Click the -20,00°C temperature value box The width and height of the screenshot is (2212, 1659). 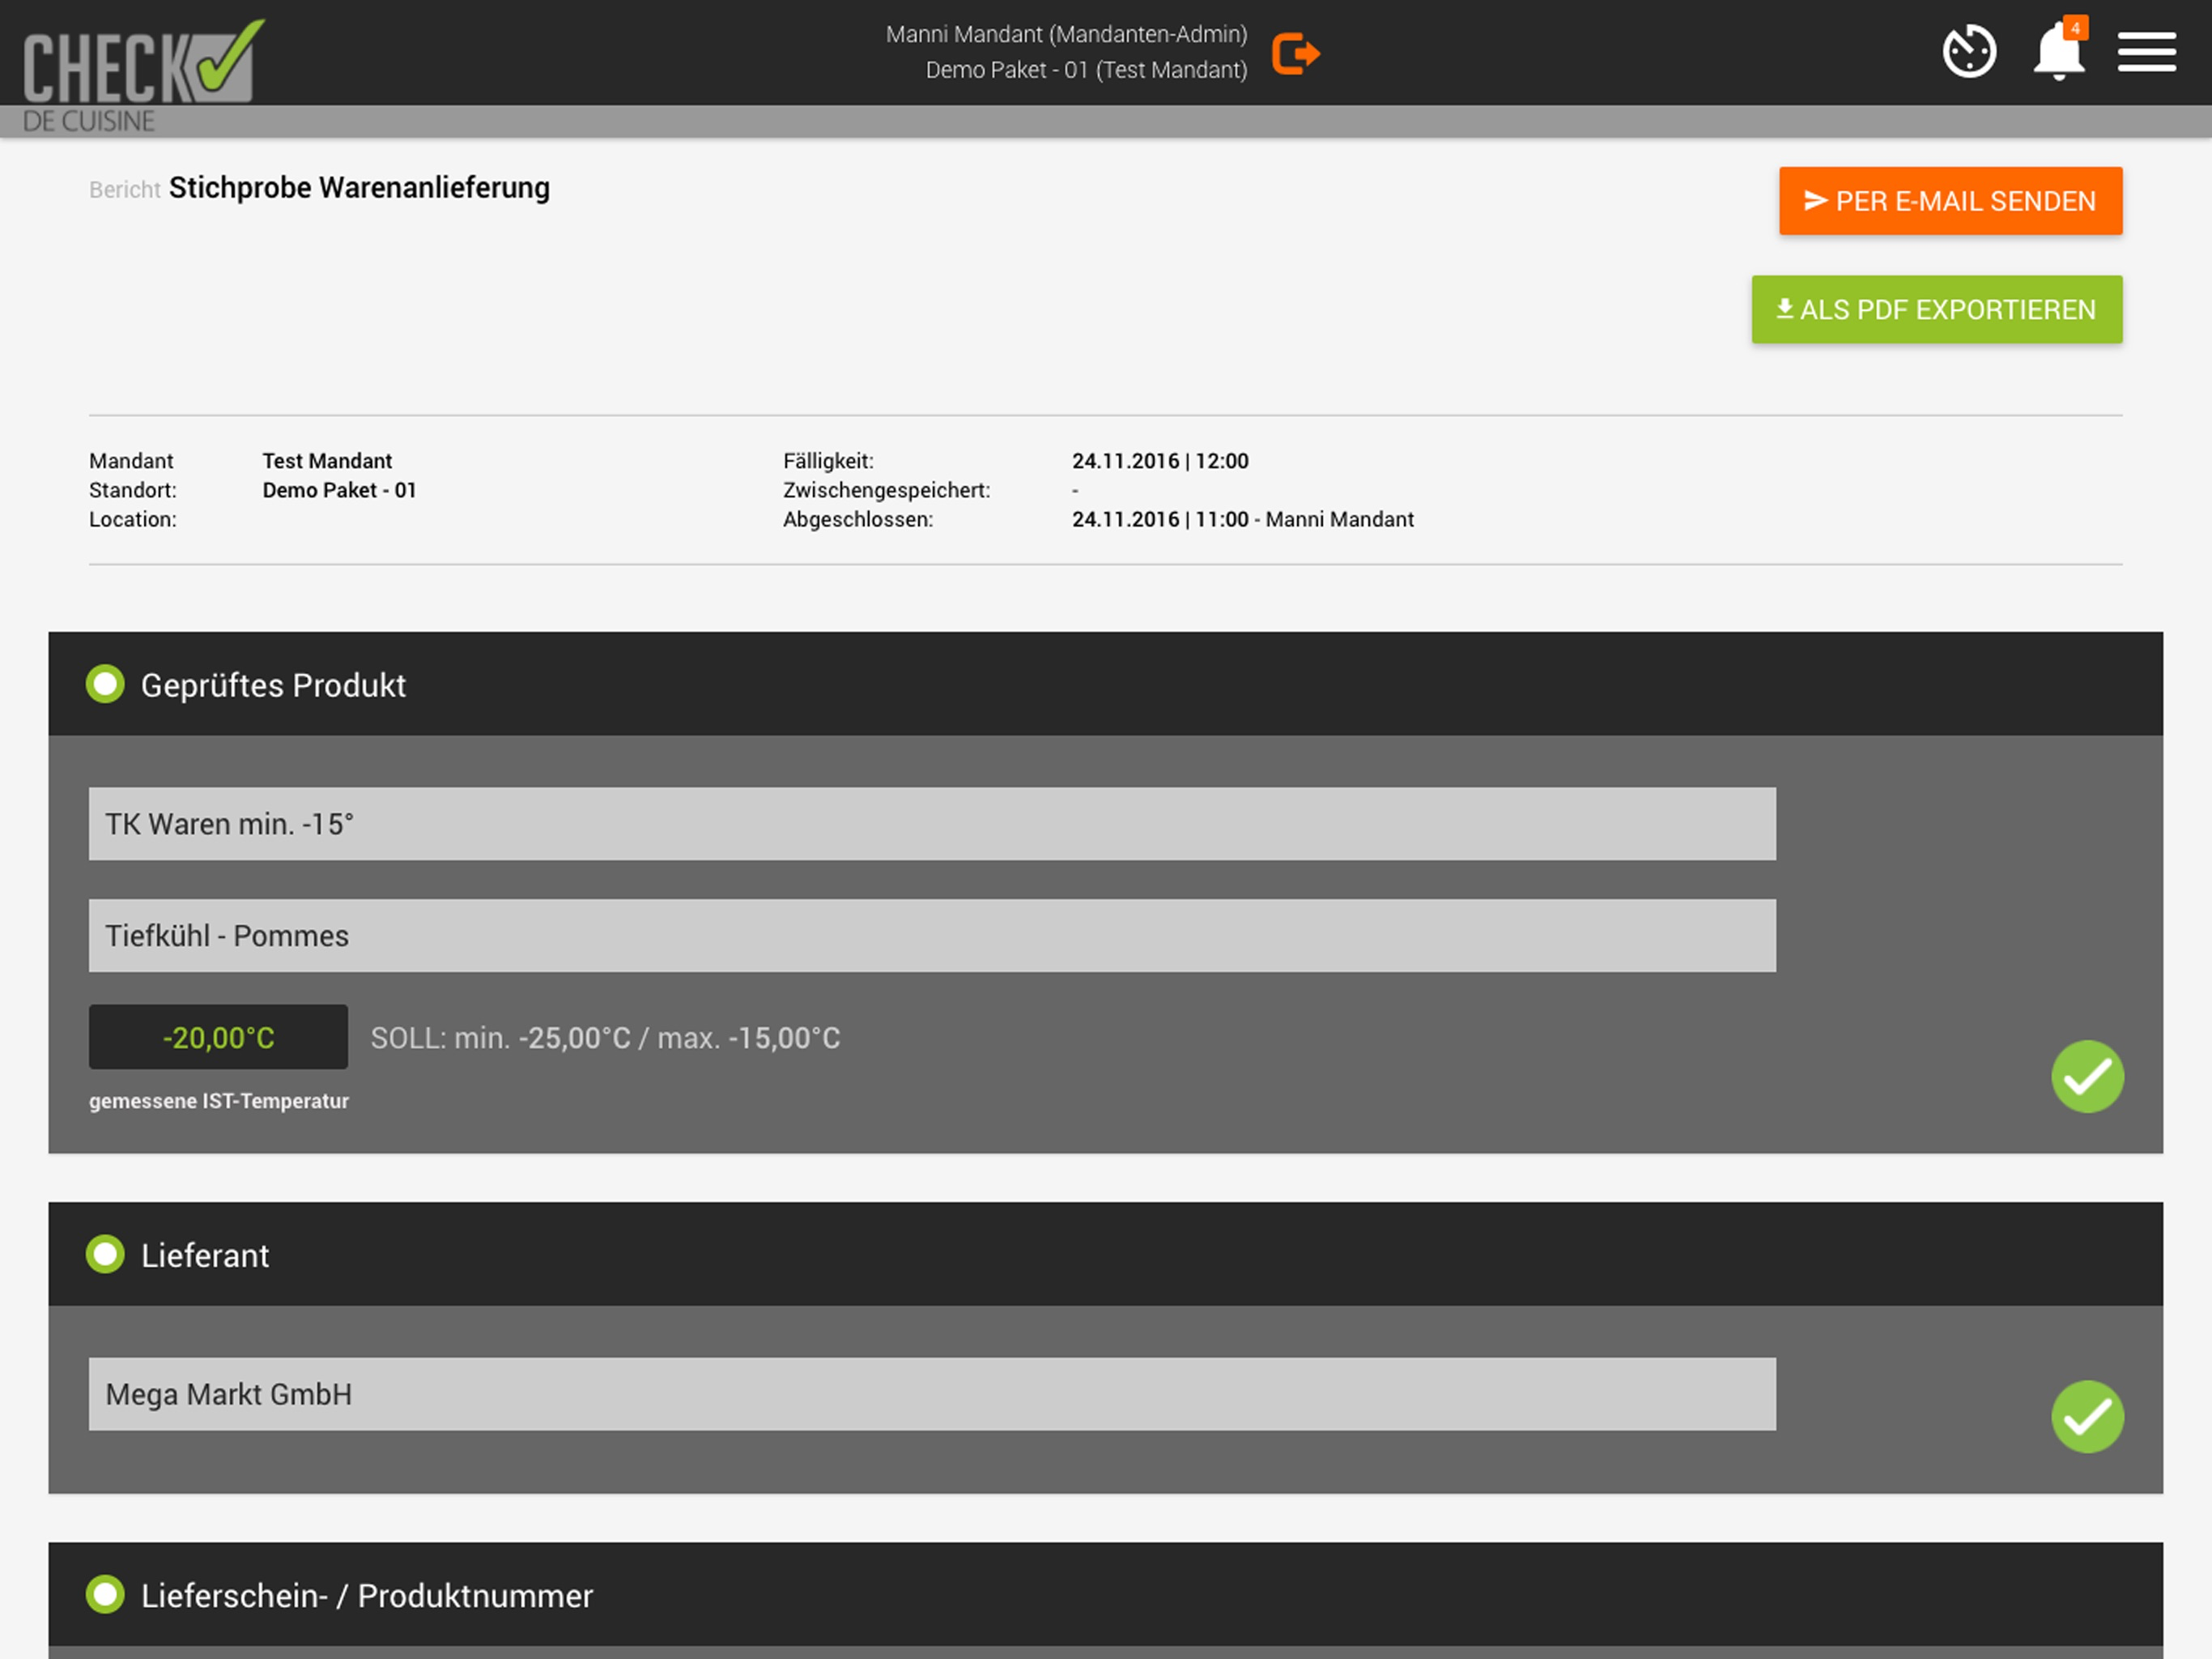coord(218,1037)
